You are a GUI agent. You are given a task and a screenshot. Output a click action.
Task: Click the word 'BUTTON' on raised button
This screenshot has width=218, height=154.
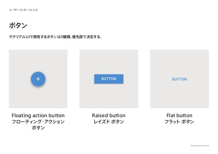click(109, 79)
